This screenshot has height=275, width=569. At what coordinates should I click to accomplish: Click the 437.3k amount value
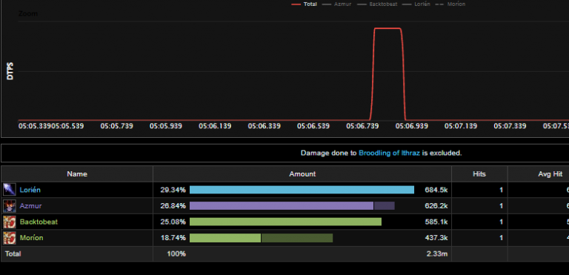click(436, 238)
